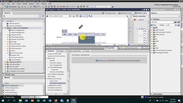
Task: Expand the Information section in catalog
Action: point(152,94)
